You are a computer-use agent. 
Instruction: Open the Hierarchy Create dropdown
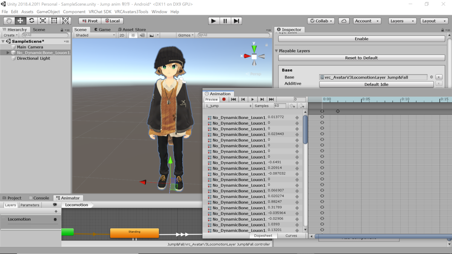coord(11,35)
